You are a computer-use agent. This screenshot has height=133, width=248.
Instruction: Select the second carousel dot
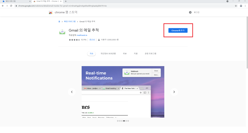[x=120, y=121]
